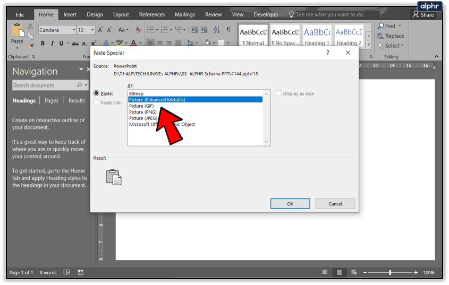Toggle Underline formatting
The height and width of the screenshot is (285, 449).
coord(61,43)
